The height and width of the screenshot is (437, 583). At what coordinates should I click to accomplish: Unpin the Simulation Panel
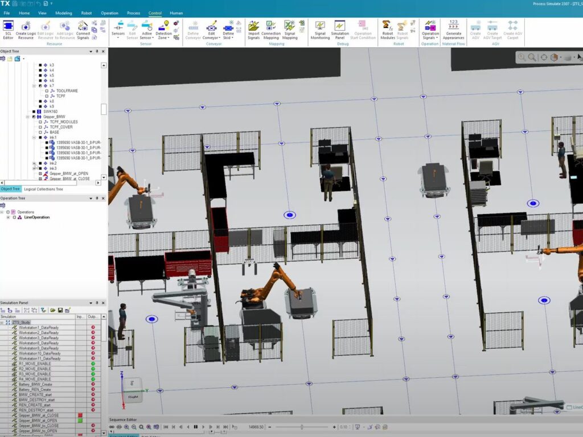(x=97, y=303)
